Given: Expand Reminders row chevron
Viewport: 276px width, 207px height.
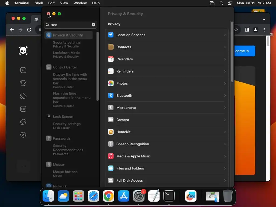Looking at the screenshot, I should click(225, 71).
